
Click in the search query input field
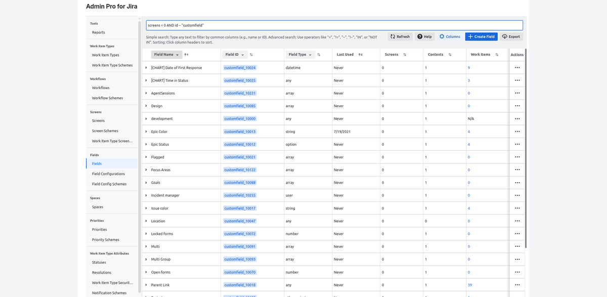point(334,25)
